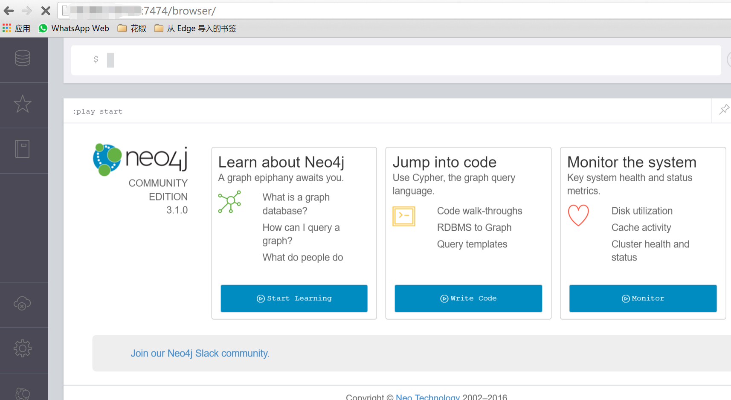Click 'Cluster health and status' text
This screenshot has width=731, height=400.
pyautogui.click(x=650, y=251)
